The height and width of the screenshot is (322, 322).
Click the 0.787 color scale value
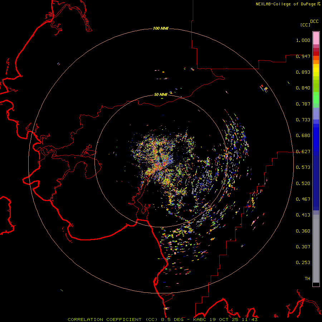point(303,104)
